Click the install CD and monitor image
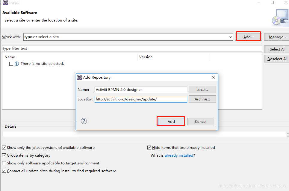The image size is (289, 191). point(280,17)
